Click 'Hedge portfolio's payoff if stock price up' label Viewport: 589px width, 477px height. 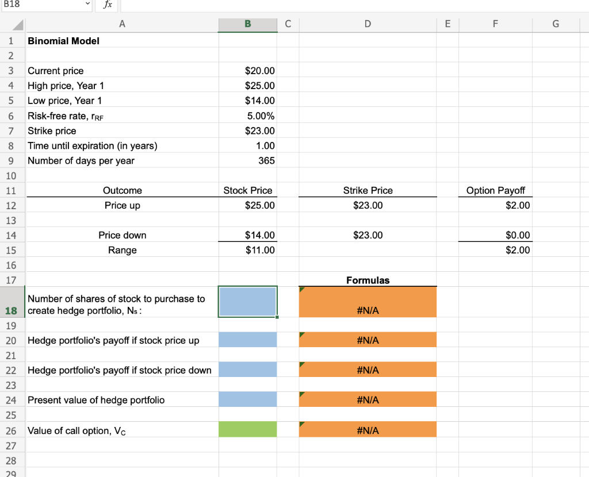[113, 340]
